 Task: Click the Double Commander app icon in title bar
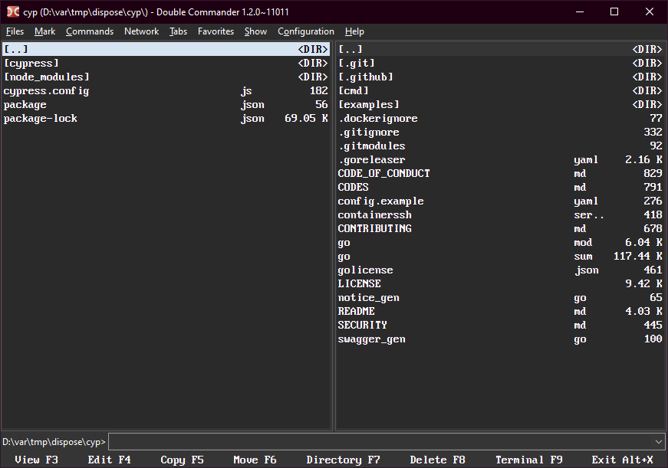[x=12, y=11]
